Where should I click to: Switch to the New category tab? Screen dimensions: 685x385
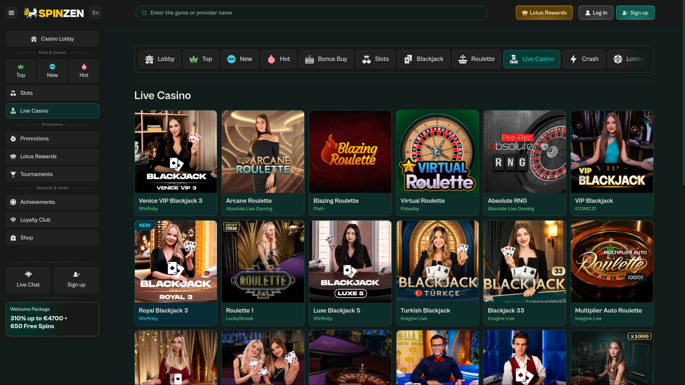(239, 59)
